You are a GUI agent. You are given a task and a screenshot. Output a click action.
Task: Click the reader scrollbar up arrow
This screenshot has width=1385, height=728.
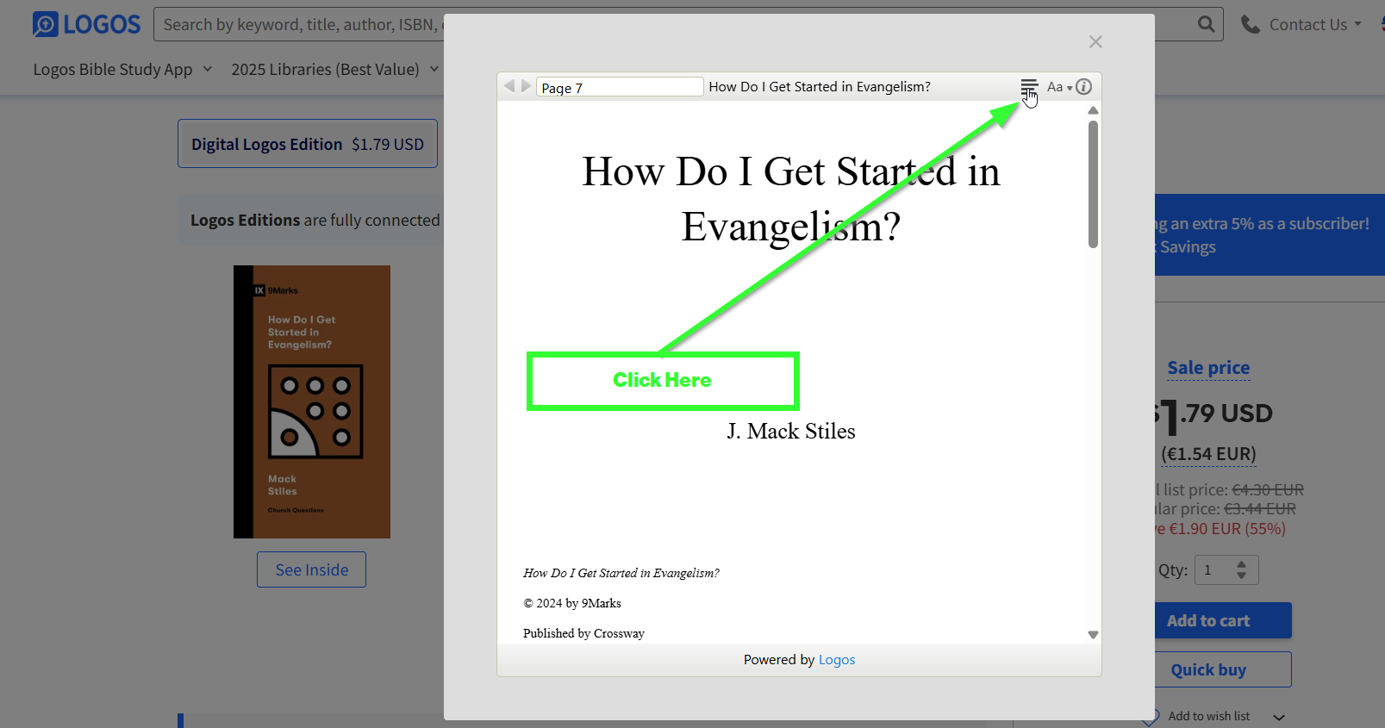1093,110
